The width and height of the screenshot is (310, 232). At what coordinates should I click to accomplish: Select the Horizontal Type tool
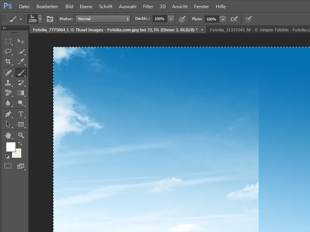pos(21,114)
